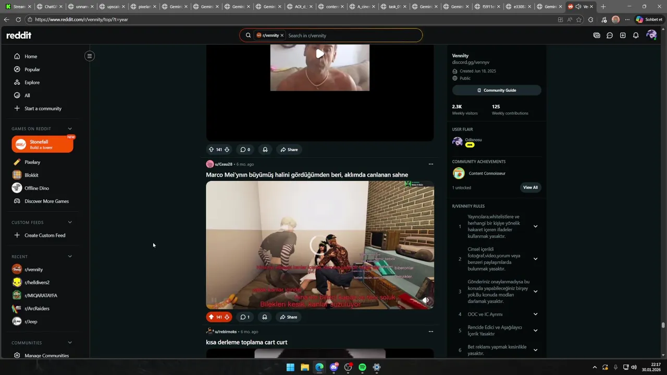Click Create Custom Feed
667x375 pixels.
44,235
